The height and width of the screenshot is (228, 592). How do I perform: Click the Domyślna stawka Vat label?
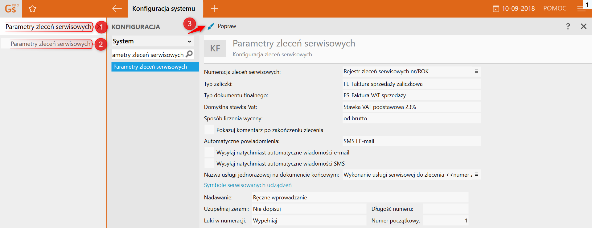point(230,107)
